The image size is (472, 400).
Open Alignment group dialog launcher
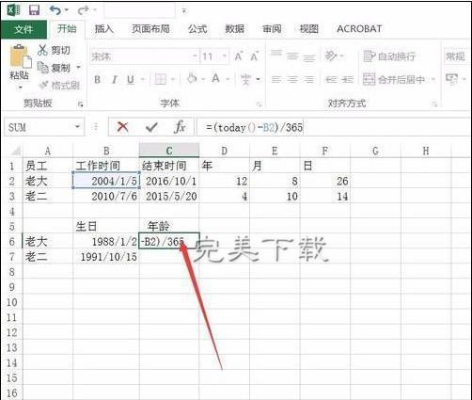[434, 104]
